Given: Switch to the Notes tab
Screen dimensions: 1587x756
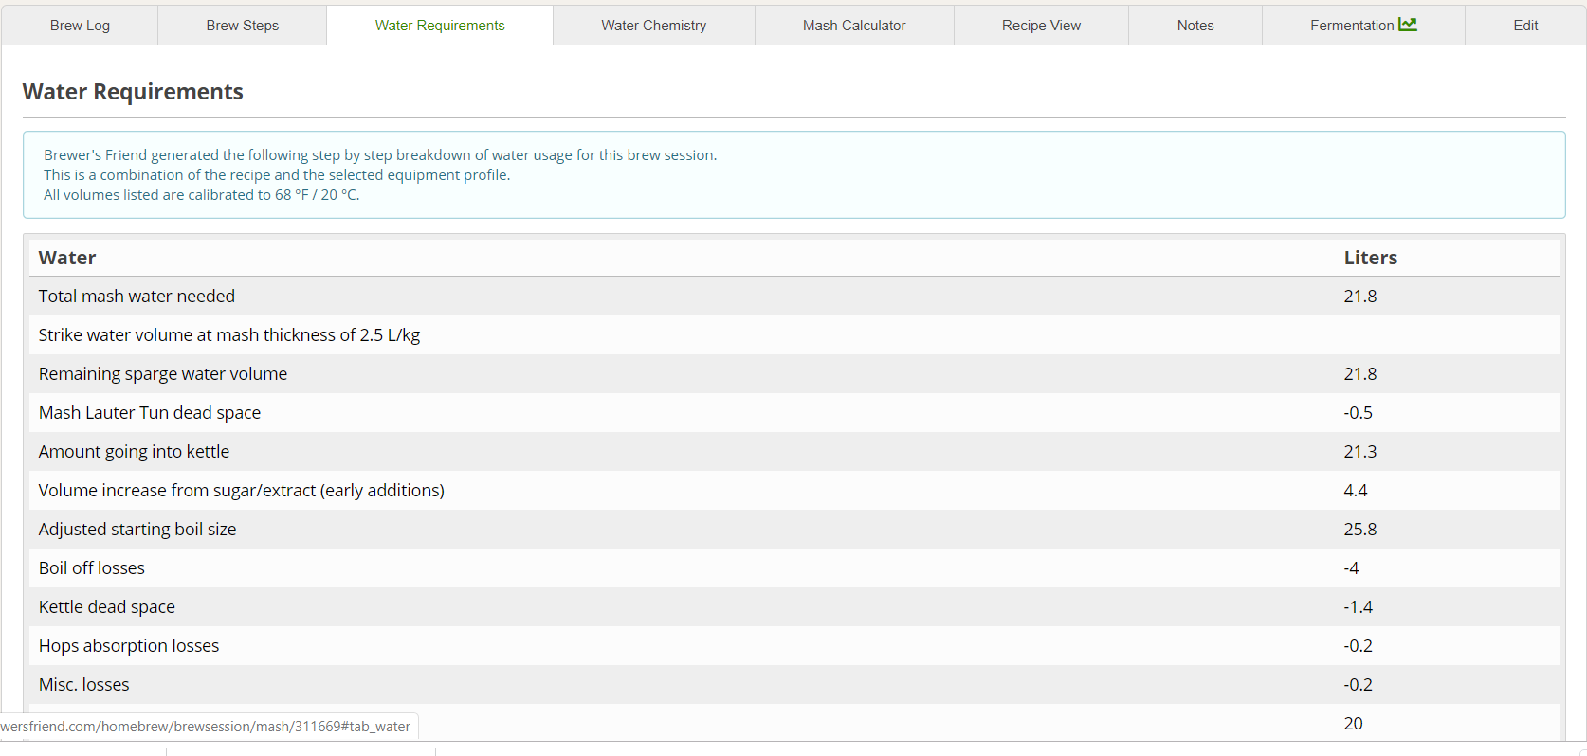Looking at the screenshot, I should click(x=1195, y=26).
